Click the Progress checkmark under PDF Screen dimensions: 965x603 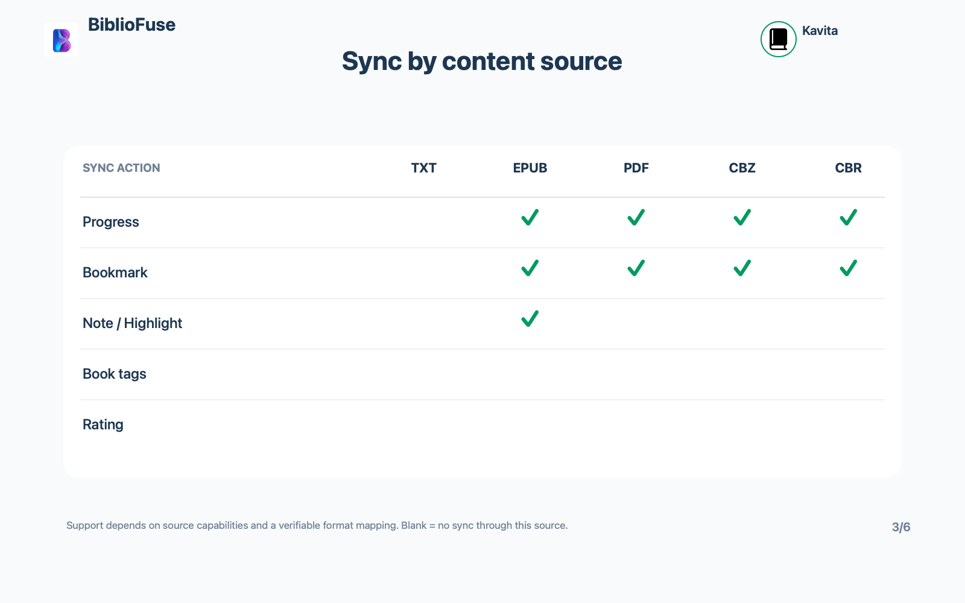tap(636, 217)
